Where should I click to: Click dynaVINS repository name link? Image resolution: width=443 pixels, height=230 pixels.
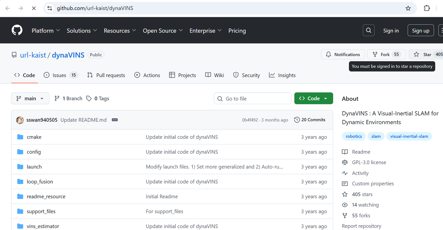tap(68, 55)
